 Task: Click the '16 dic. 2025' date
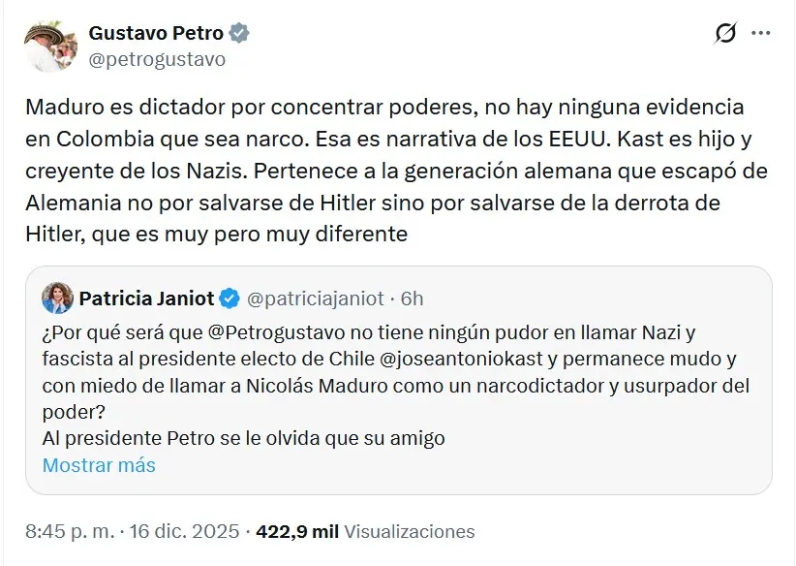pyautogui.click(x=186, y=531)
